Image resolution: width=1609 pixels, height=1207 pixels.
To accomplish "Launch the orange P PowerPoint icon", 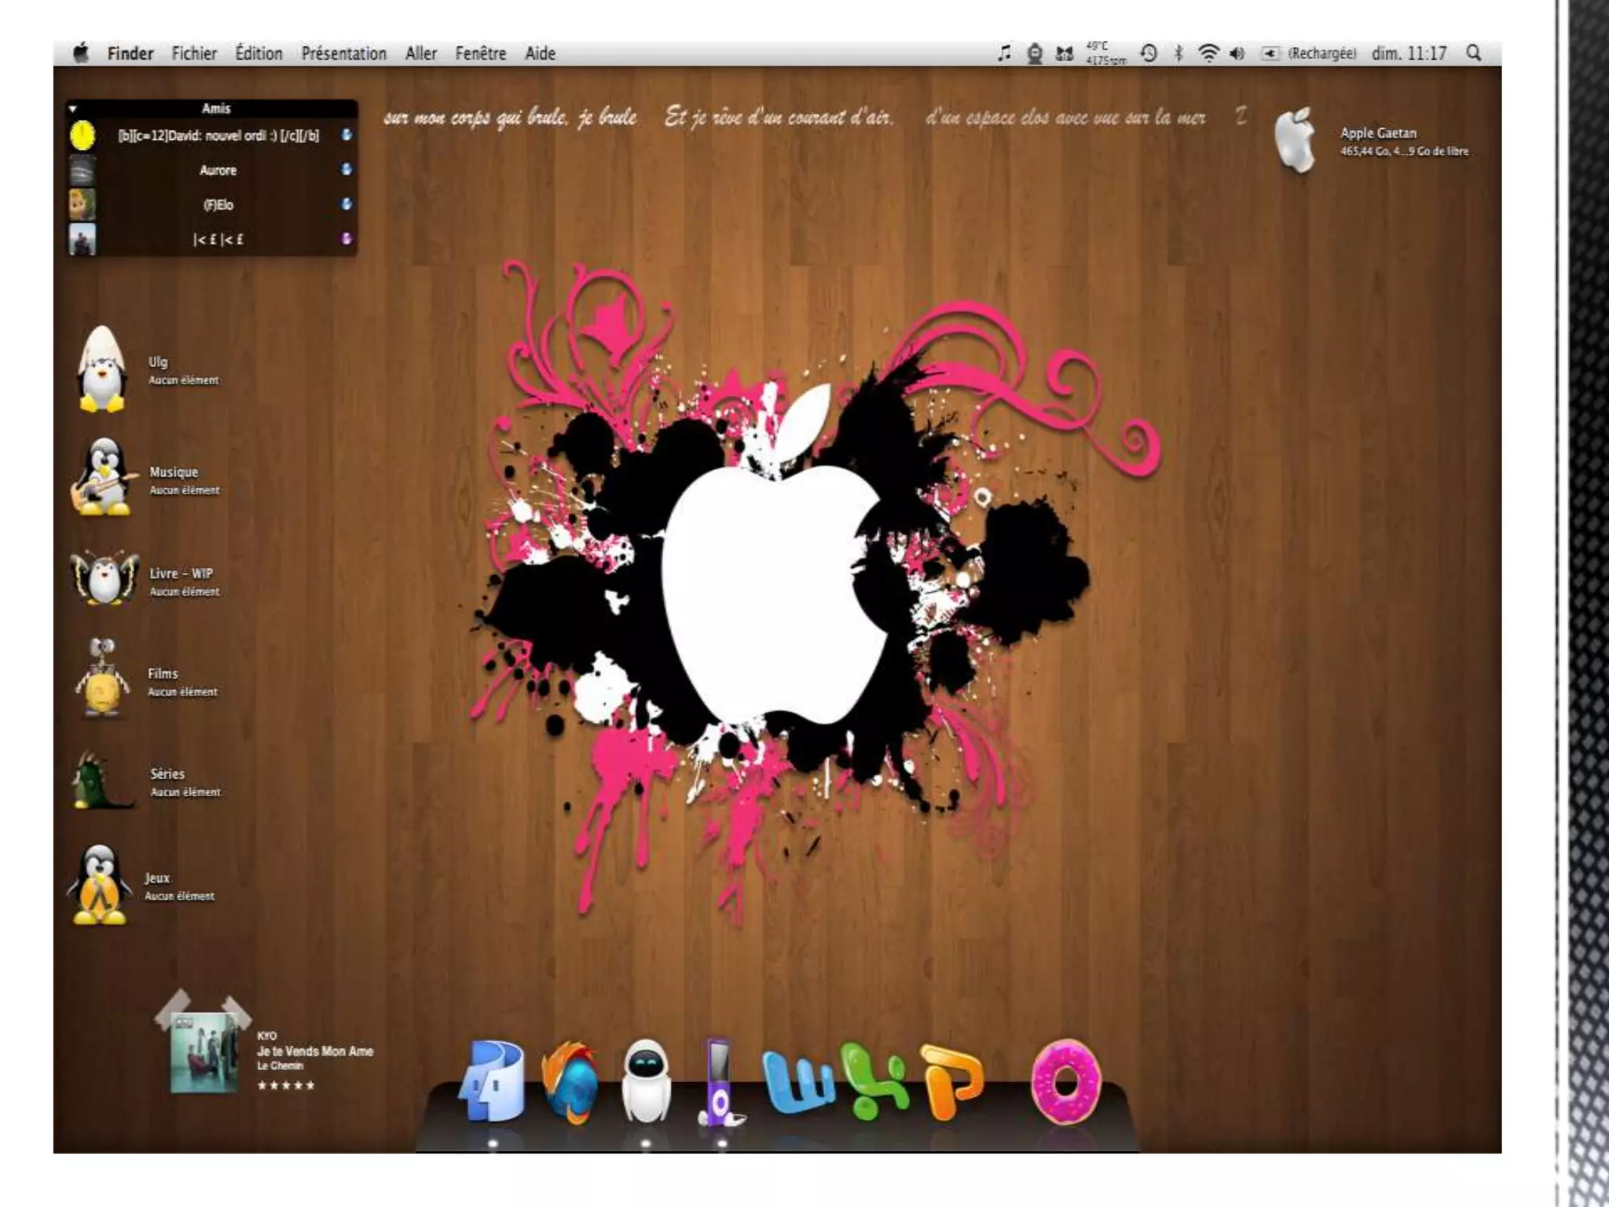I will coord(952,1081).
